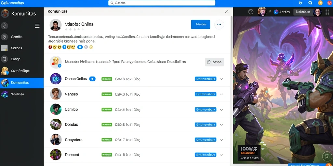Expand the Vanoeo row chevron
The height and width of the screenshot is (166, 333).
(x=221, y=94)
